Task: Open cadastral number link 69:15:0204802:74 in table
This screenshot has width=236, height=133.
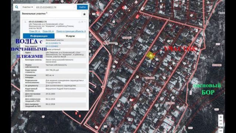Action: 53,43
